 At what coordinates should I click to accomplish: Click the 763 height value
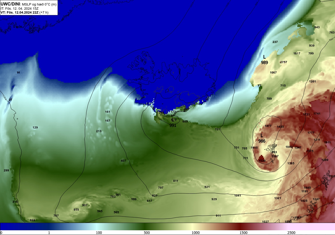(332, 32)
